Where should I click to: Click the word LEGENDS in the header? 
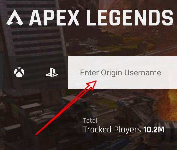[130, 18]
